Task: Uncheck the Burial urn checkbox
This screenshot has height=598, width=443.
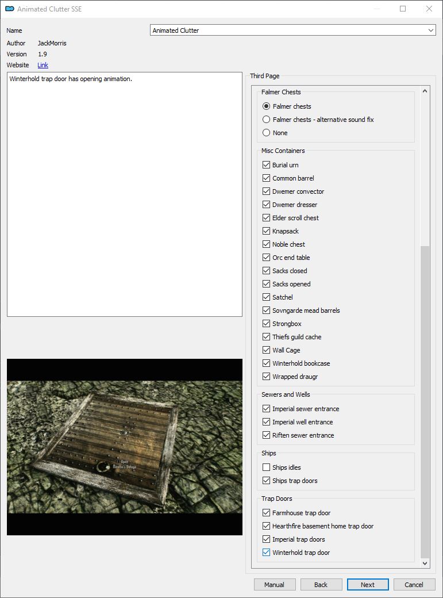Action: [266, 165]
